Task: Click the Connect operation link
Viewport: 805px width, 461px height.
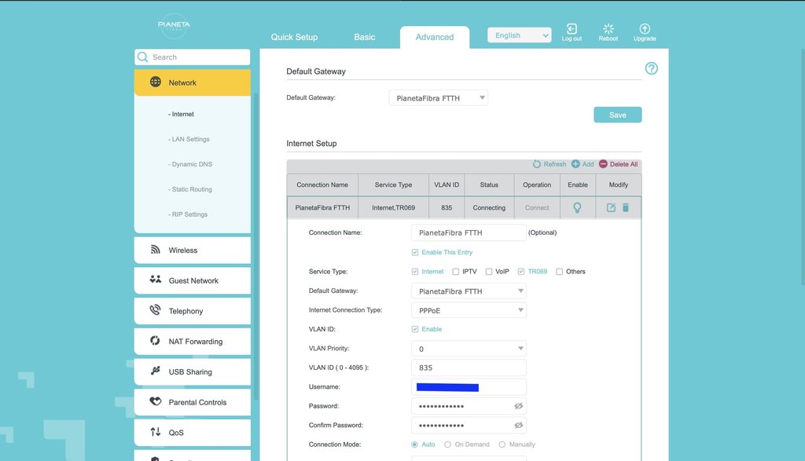Action: click(537, 207)
